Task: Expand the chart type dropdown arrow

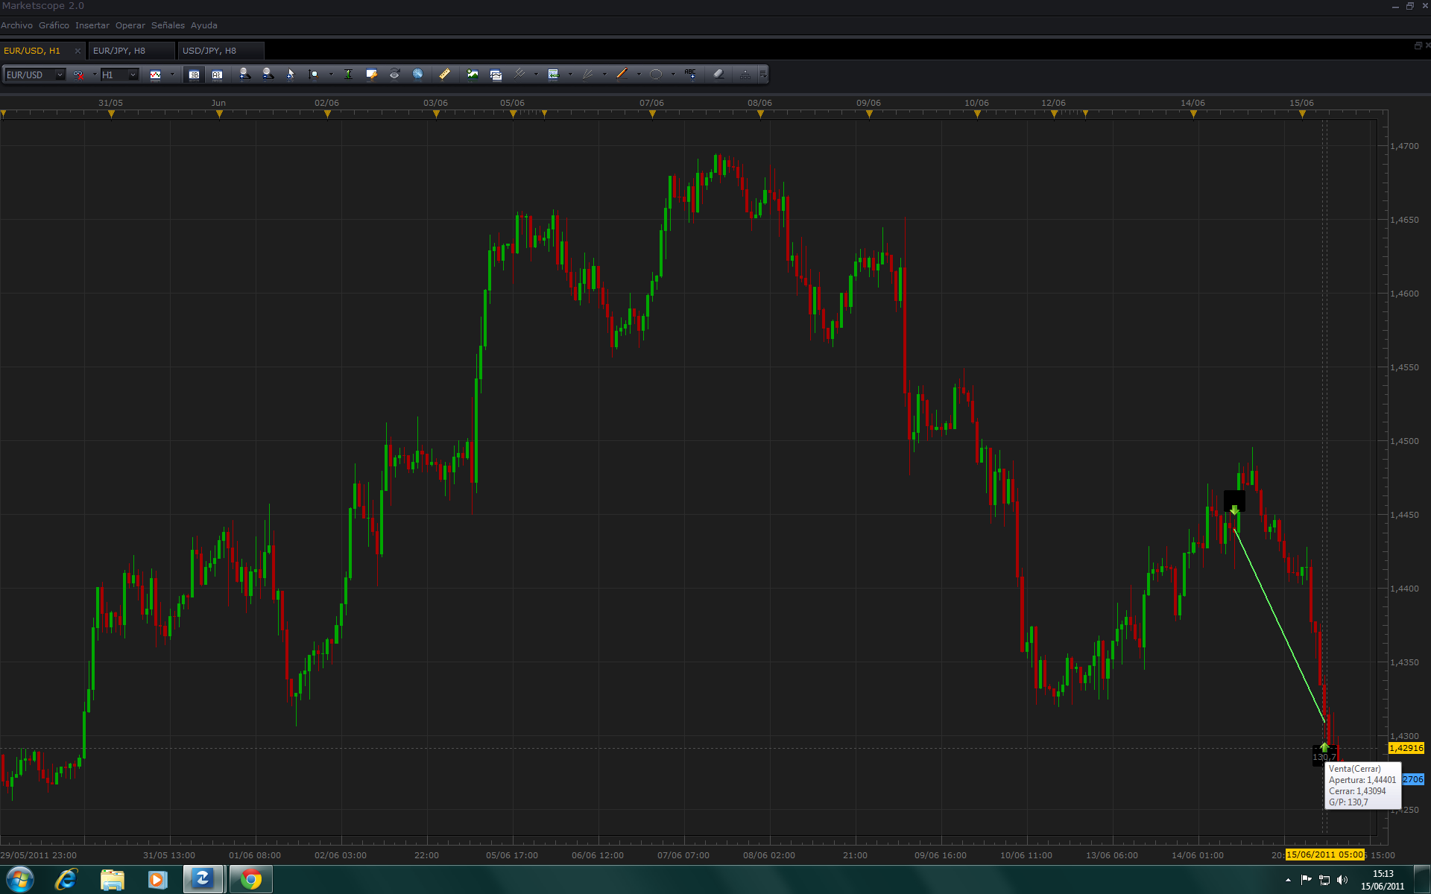Action: 172,74
